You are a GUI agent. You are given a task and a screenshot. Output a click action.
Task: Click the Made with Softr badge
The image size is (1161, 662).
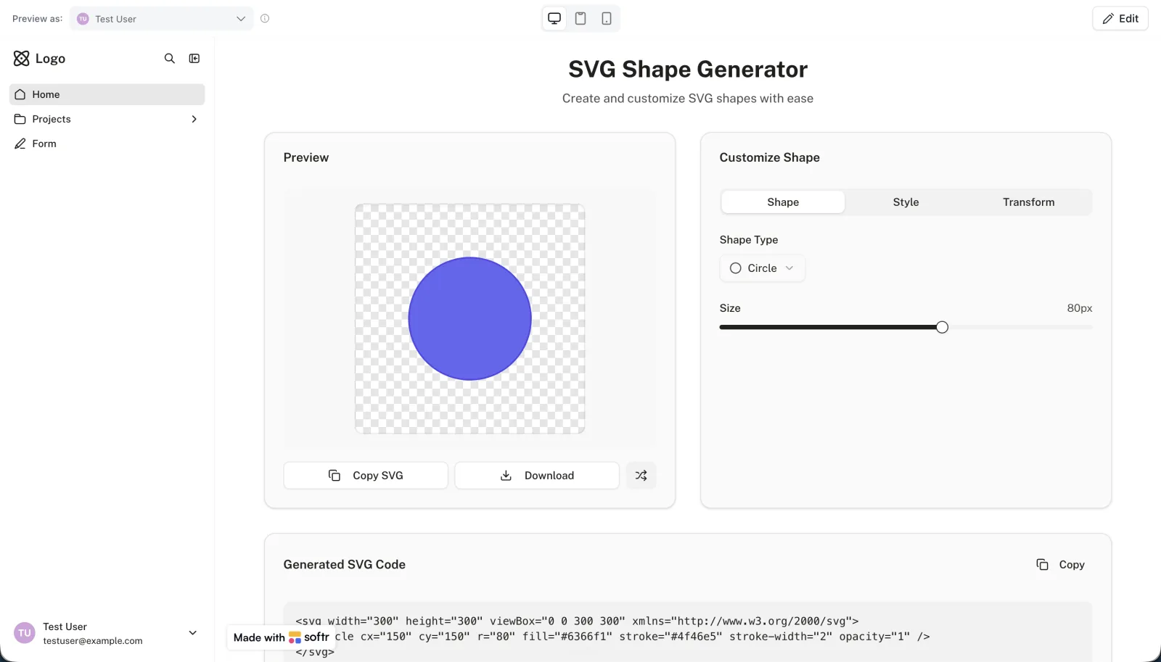(281, 637)
